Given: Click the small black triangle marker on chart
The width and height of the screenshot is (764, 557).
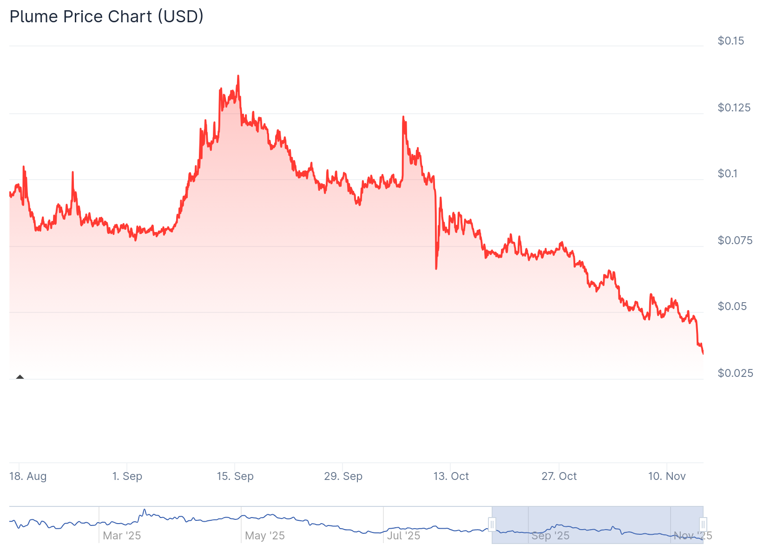Looking at the screenshot, I should (20, 377).
